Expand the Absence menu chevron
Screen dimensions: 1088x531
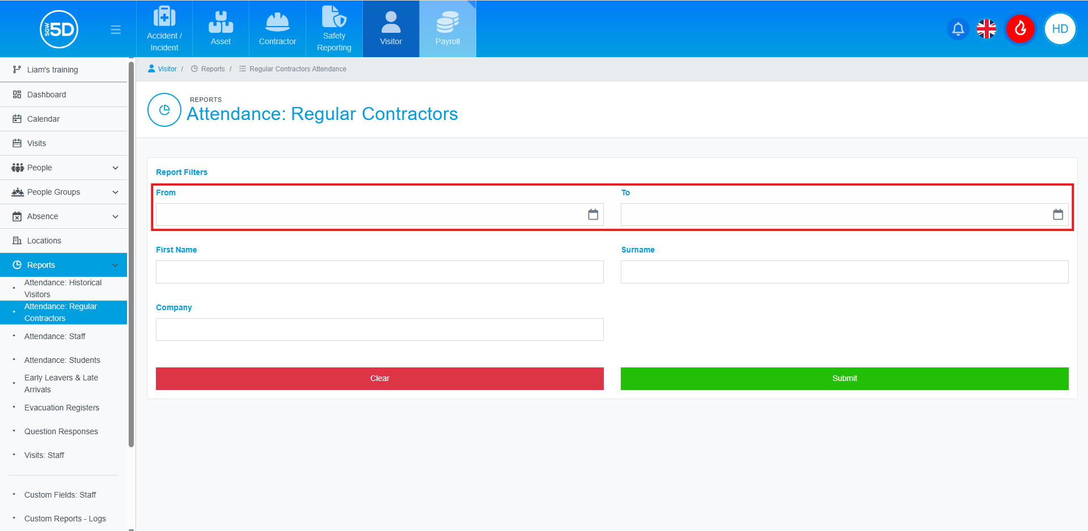[116, 217]
